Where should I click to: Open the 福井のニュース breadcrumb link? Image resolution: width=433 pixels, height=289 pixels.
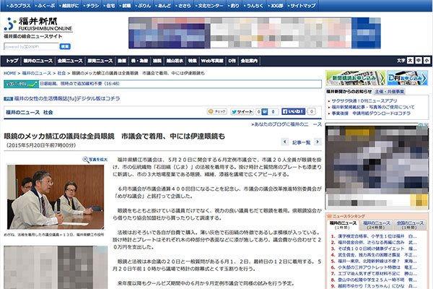(37, 73)
